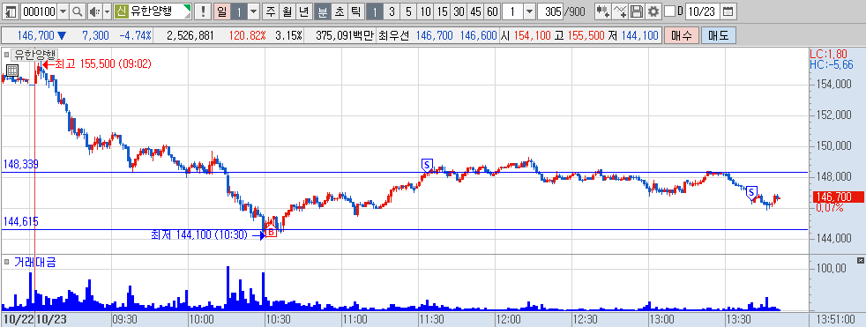
Task: Select the 분 (minute) chart period
Action: tap(323, 11)
